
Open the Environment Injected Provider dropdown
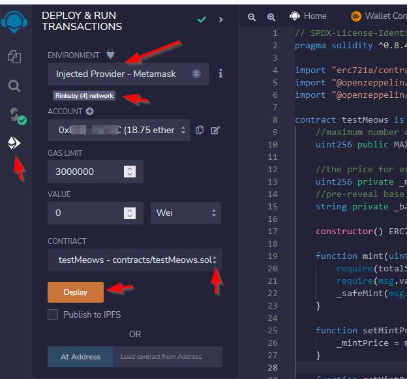(x=128, y=74)
